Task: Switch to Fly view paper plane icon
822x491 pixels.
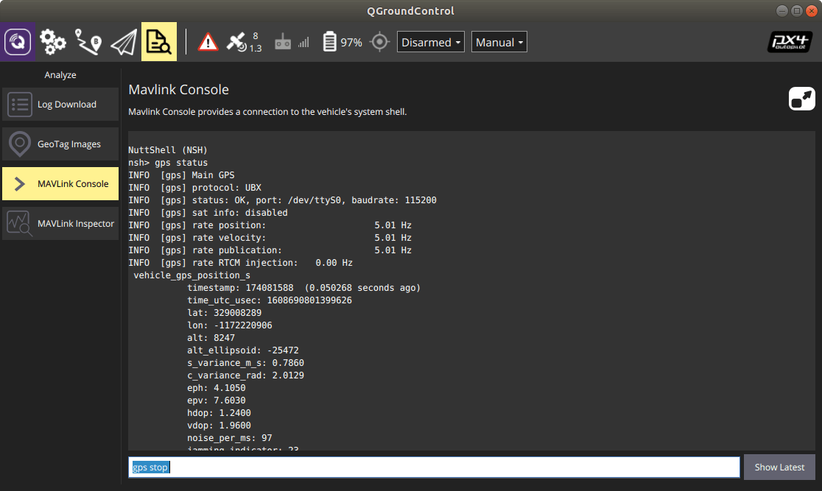Action: 124,42
